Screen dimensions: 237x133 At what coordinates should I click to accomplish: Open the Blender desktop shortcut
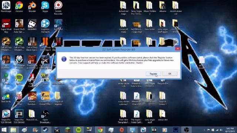pos(32,7)
